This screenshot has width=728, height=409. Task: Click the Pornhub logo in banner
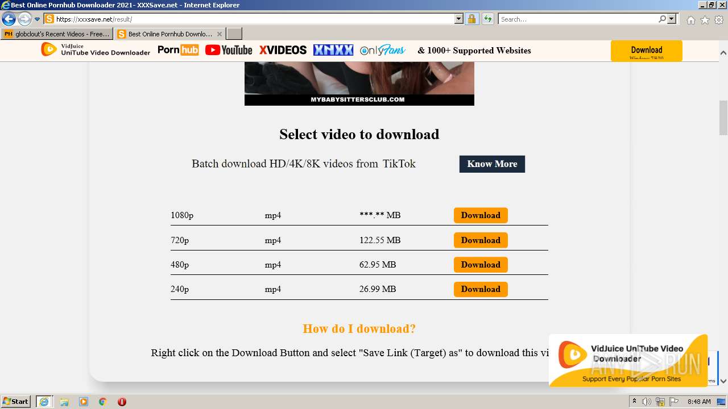tap(178, 50)
